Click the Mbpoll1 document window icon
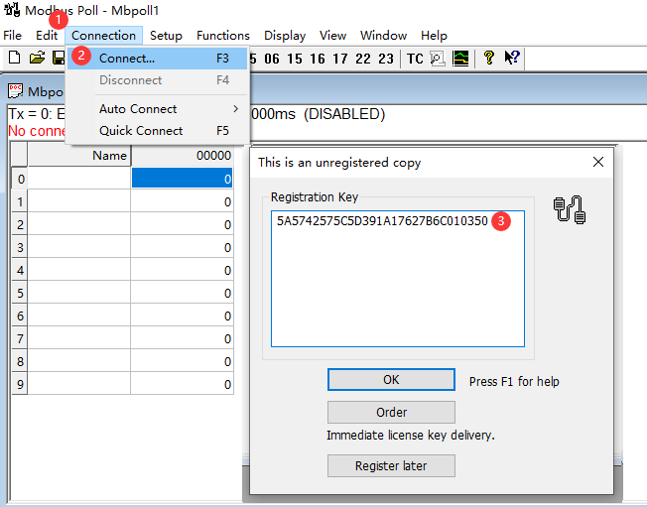Viewport: 647px width, 507px height. 15,90
